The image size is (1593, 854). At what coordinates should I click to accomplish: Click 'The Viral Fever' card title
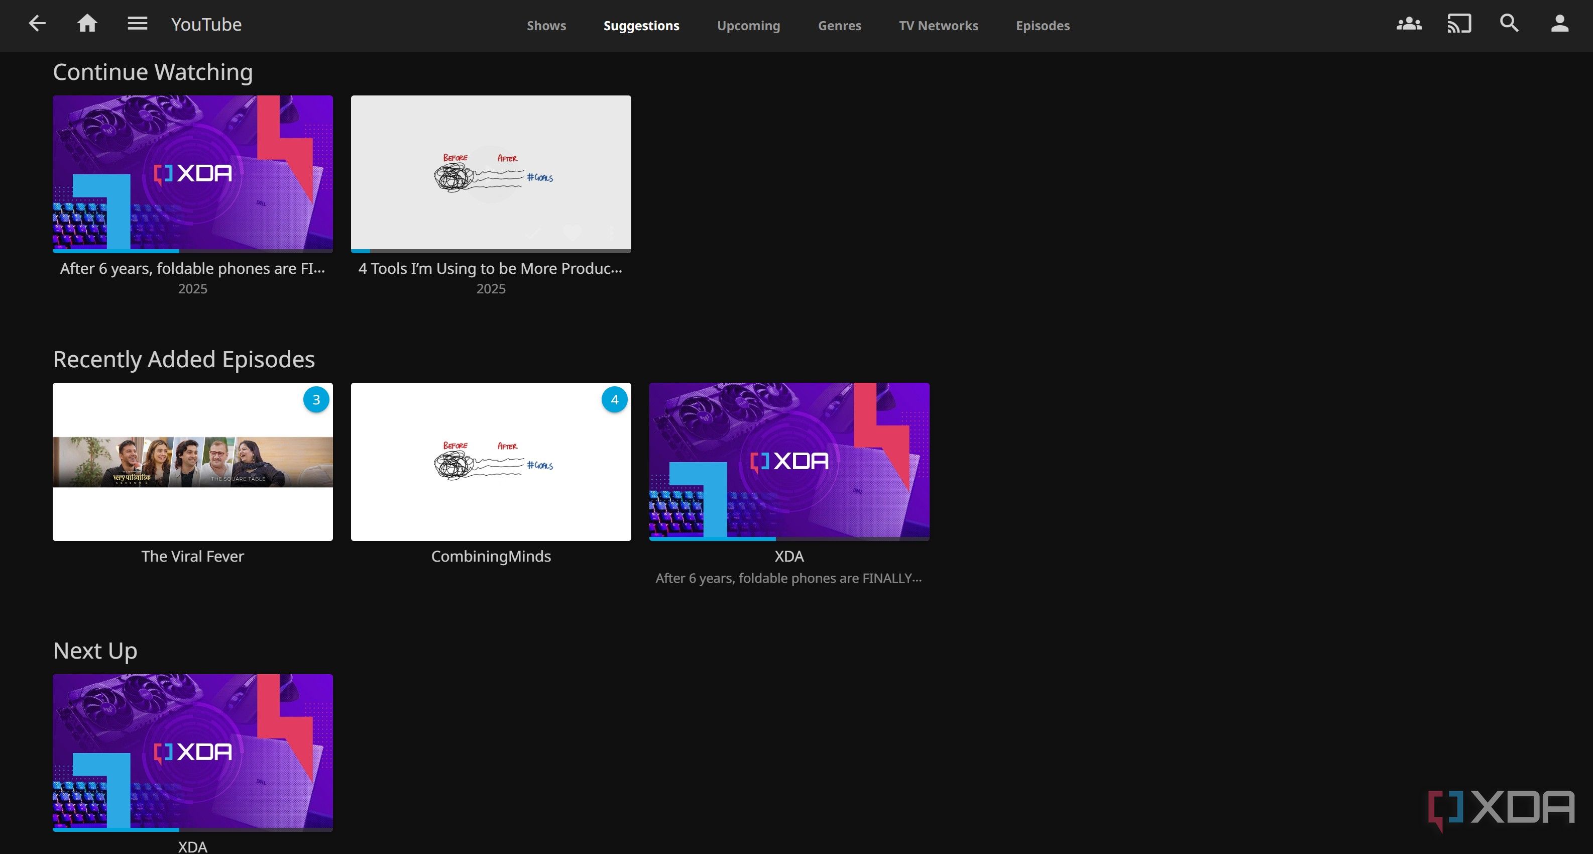(x=192, y=556)
